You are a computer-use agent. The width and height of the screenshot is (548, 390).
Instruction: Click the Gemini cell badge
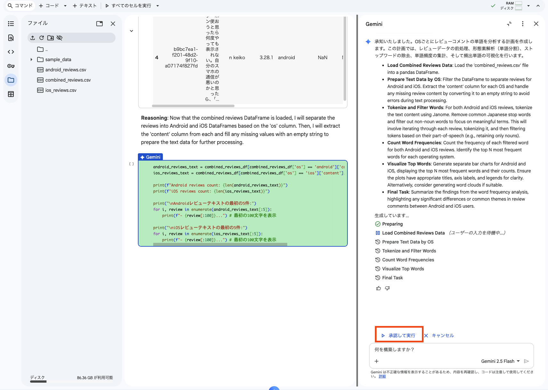[x=150, y=157]
